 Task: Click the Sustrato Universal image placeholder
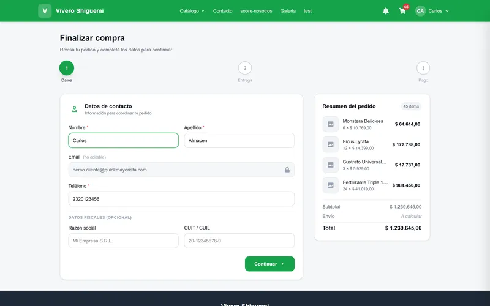click(x=331, y=165)
